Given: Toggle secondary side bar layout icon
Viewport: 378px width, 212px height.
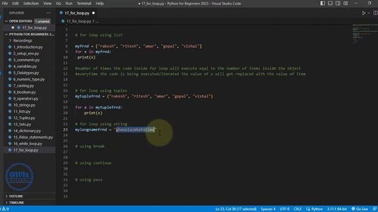Looking at the screenshot, I should (338, 4).
